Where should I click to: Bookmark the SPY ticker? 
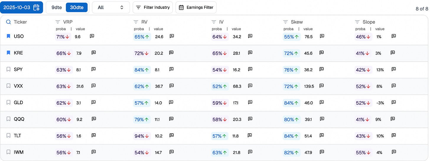[8, 69]
